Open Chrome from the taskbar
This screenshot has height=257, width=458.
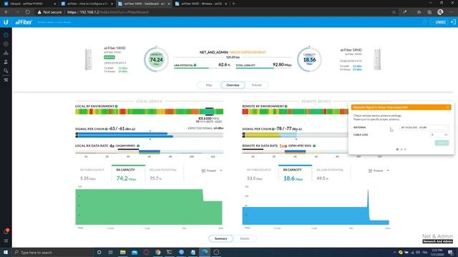point(158,252)
